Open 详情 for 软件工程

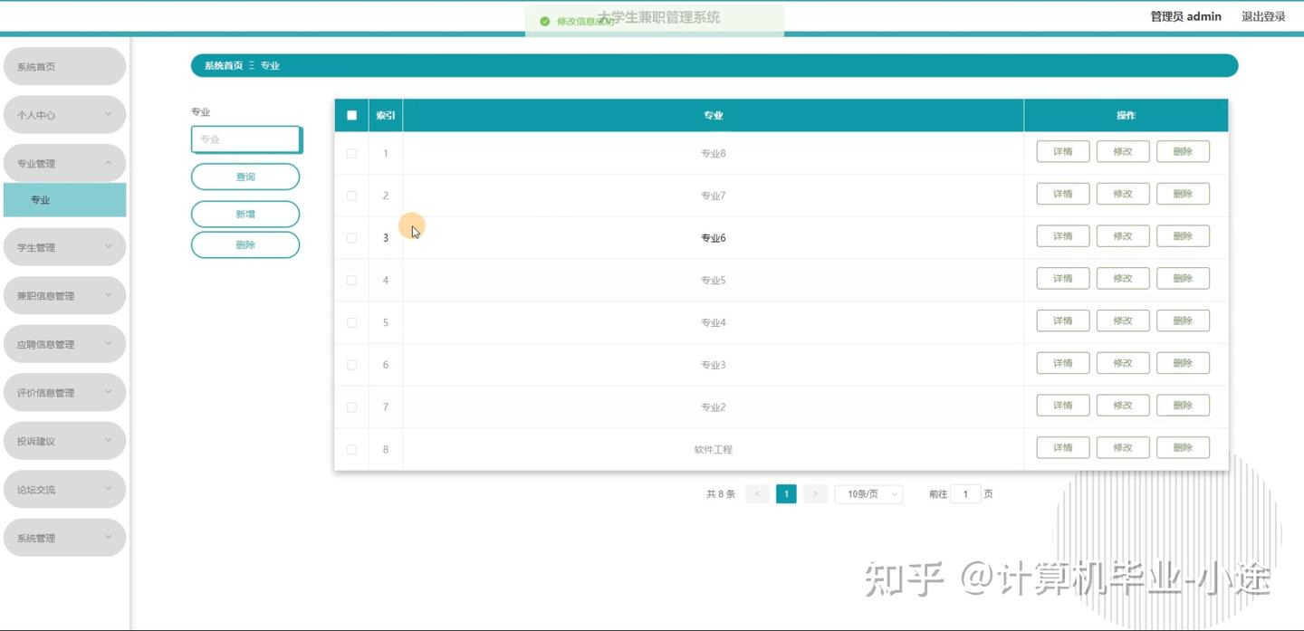pos(1063,447)
